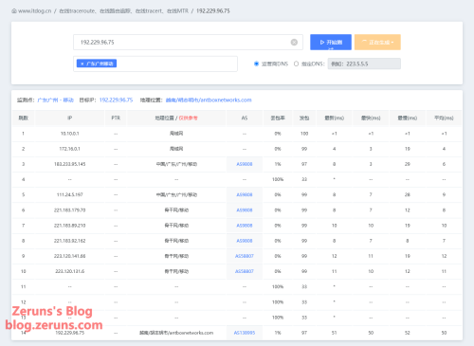Click the custom DNS field showing 223.5.5.5

pyautogui.click(x=364, y=64)
